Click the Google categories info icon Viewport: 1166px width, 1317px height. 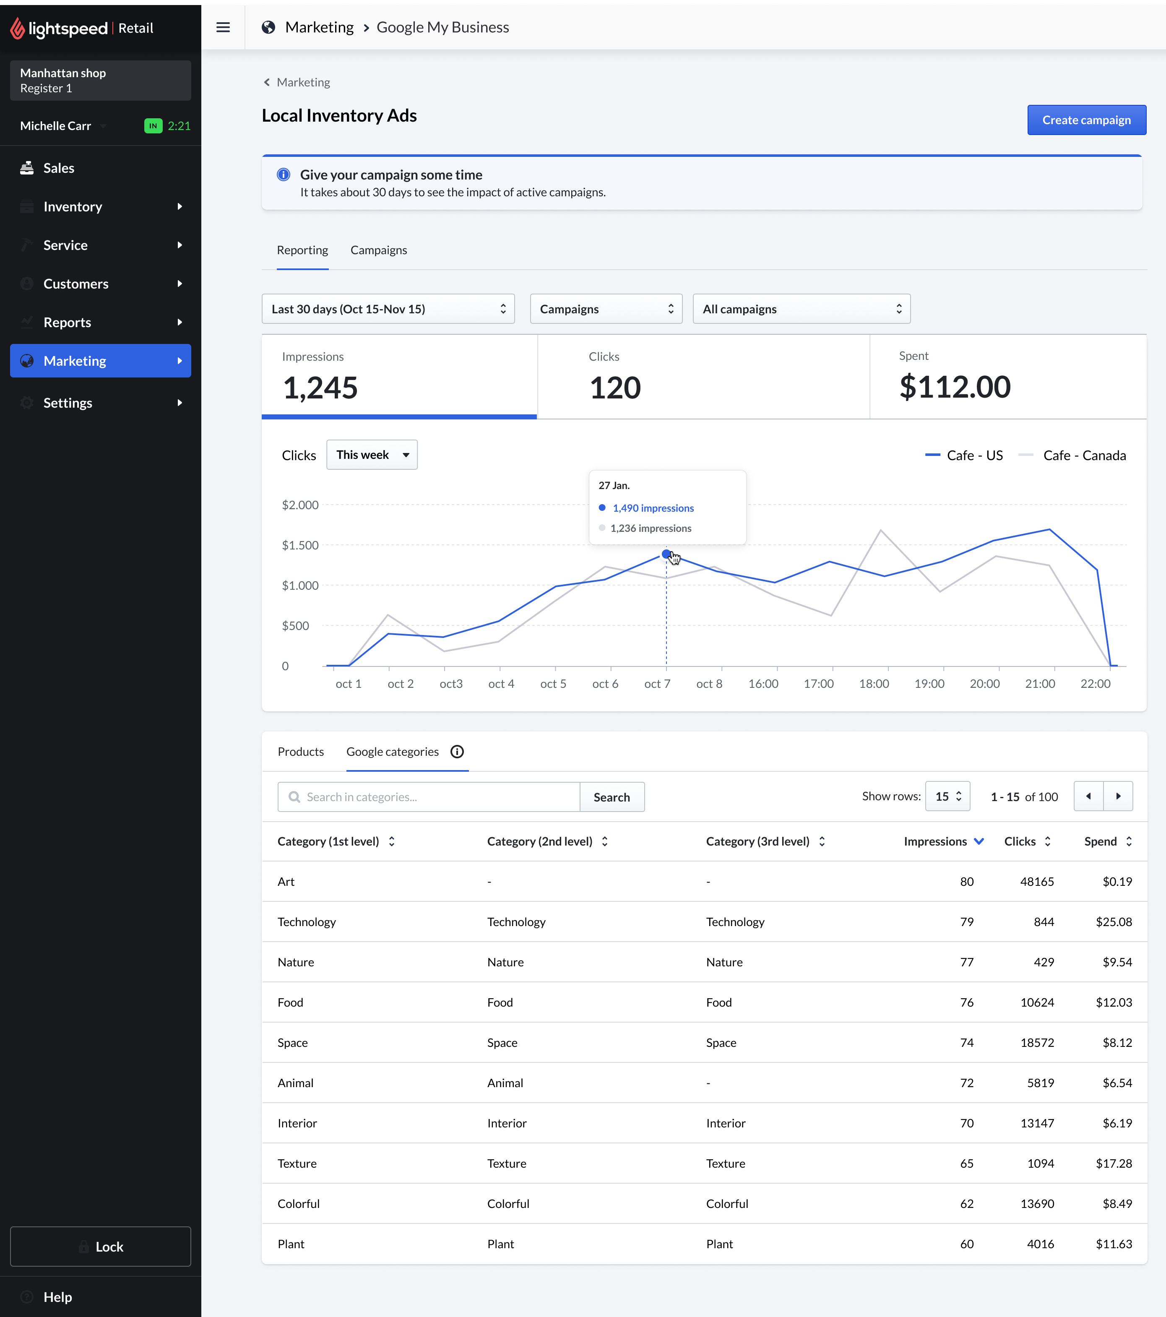coord(457,752)
